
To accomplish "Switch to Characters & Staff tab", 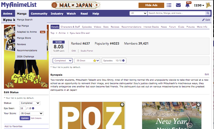I will tap(70, 27).
